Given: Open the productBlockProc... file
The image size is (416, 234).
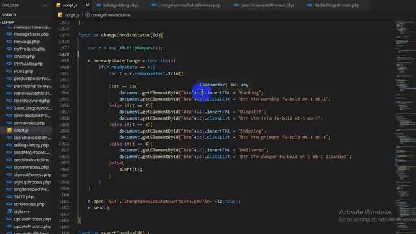Looking at the screenshot, I should pos(32,79).
